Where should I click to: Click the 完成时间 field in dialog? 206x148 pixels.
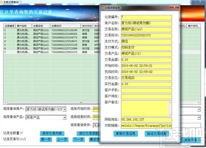click(146, 72)
